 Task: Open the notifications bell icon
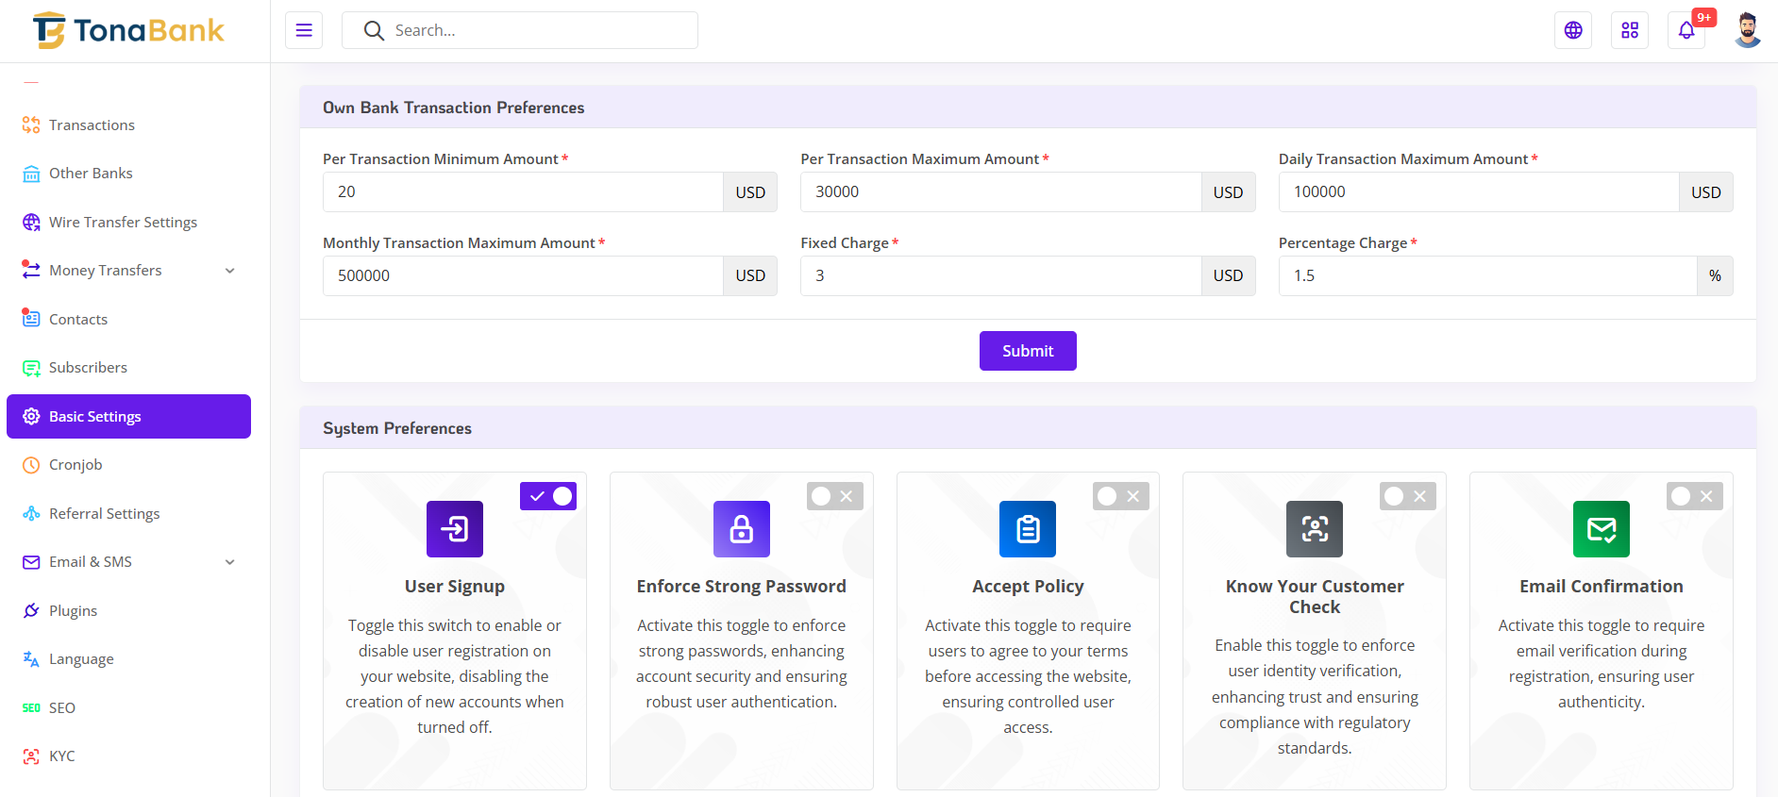tap(1686, 30)
